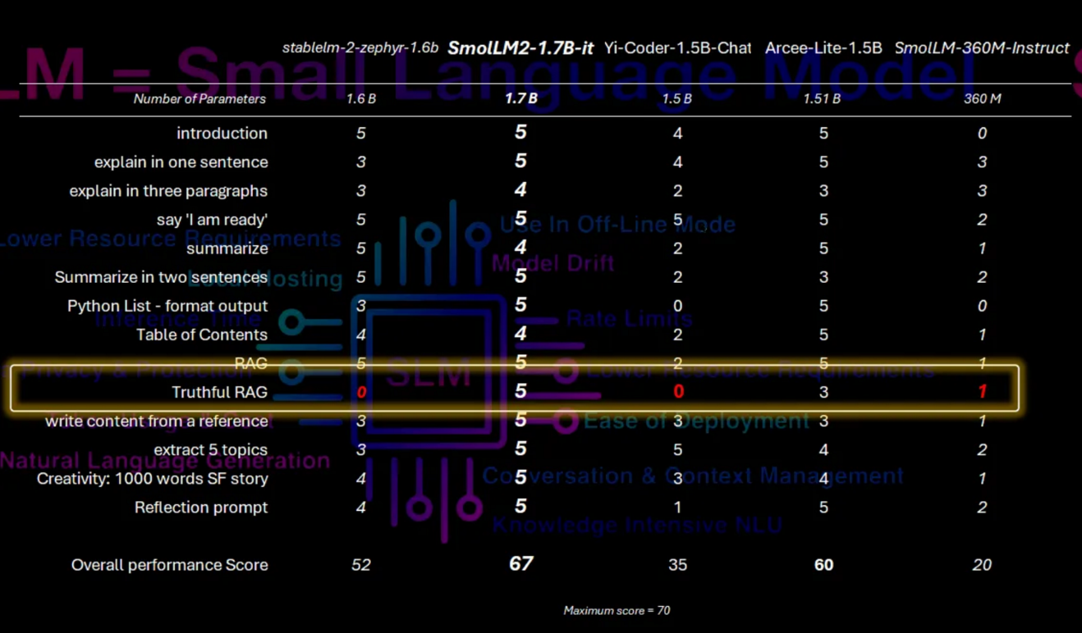
Task: Select the 'extract 5 topics' row label
Action: click(211, 450)
